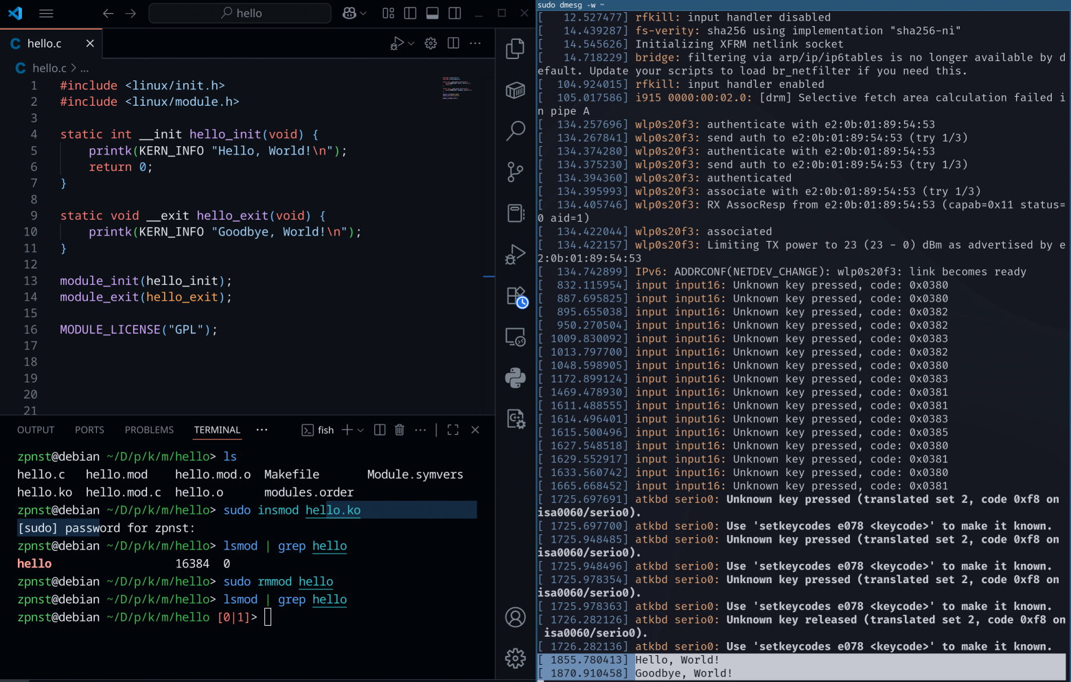Image resolution: width=1071 pixels, height=682 pixels.
Task: Kill the fish terminal with trash icon
Action: tap(400, 429)
